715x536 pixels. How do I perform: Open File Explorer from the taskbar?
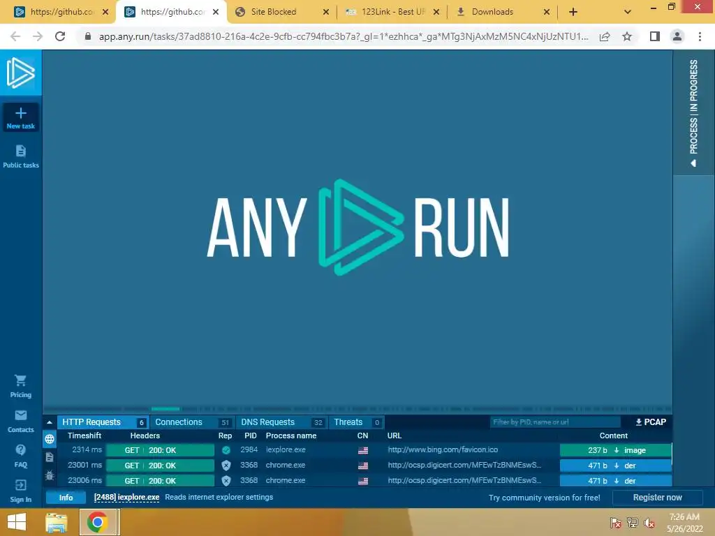[x=57, y=522]
